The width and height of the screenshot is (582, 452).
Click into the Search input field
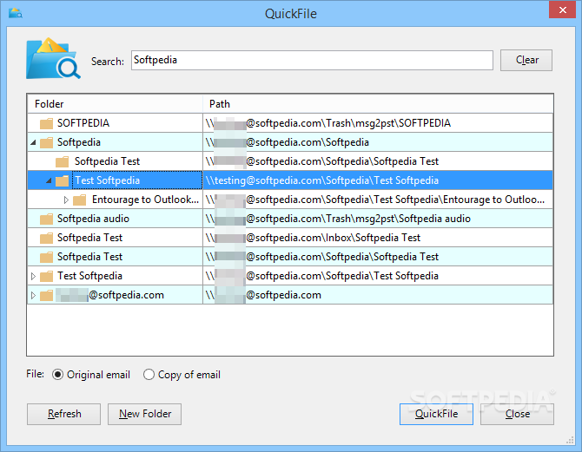tap(312, 60)
